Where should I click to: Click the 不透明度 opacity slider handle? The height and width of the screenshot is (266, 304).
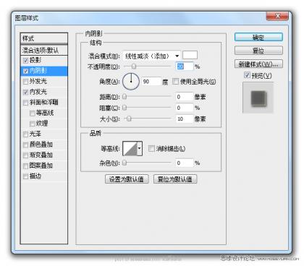pyautogui.click(x=134, y=66)
